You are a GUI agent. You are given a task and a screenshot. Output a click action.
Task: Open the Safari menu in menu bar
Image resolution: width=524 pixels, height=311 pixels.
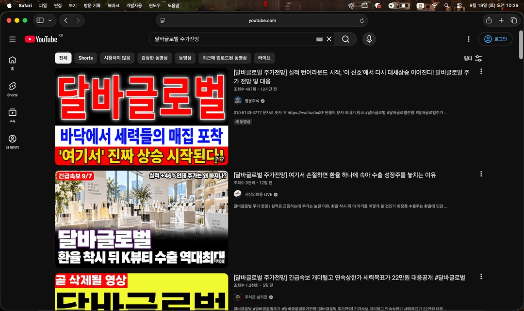[x=25, y=5]
